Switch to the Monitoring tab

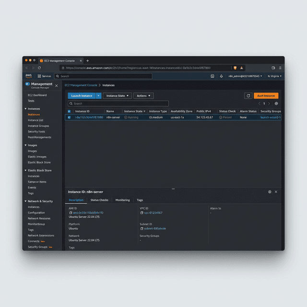pos(123,200)
